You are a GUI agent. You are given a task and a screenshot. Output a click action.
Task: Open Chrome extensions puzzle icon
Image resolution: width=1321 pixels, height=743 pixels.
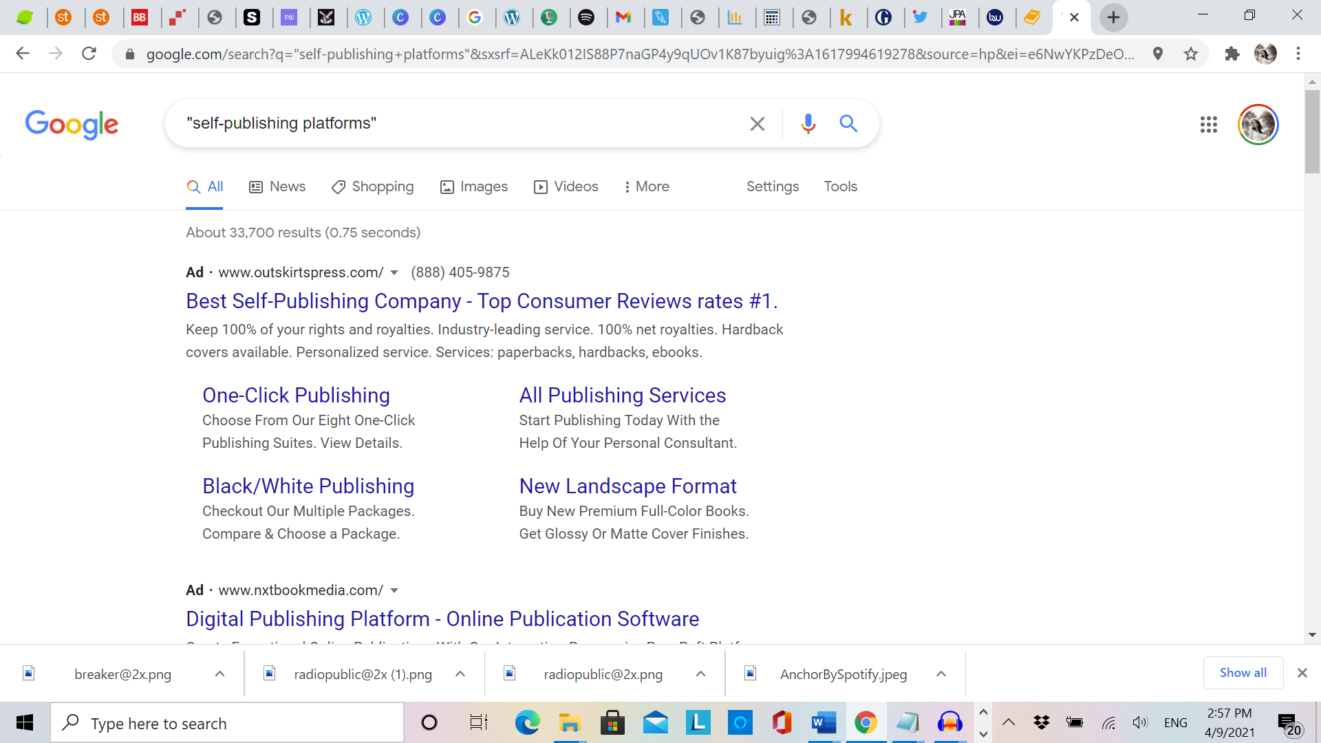1232,54
